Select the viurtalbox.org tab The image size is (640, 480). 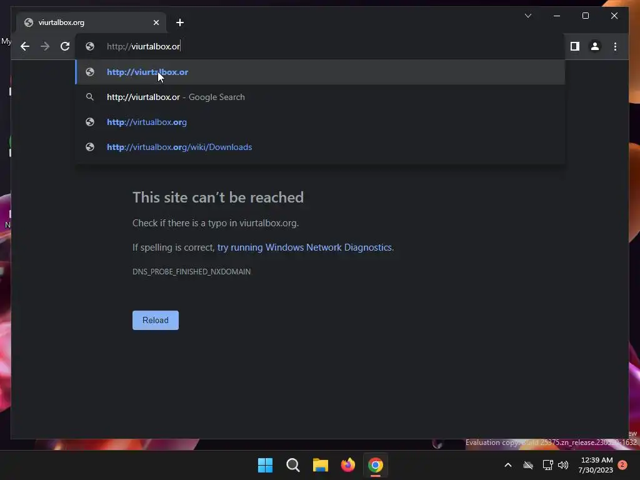tap(91, 22)
